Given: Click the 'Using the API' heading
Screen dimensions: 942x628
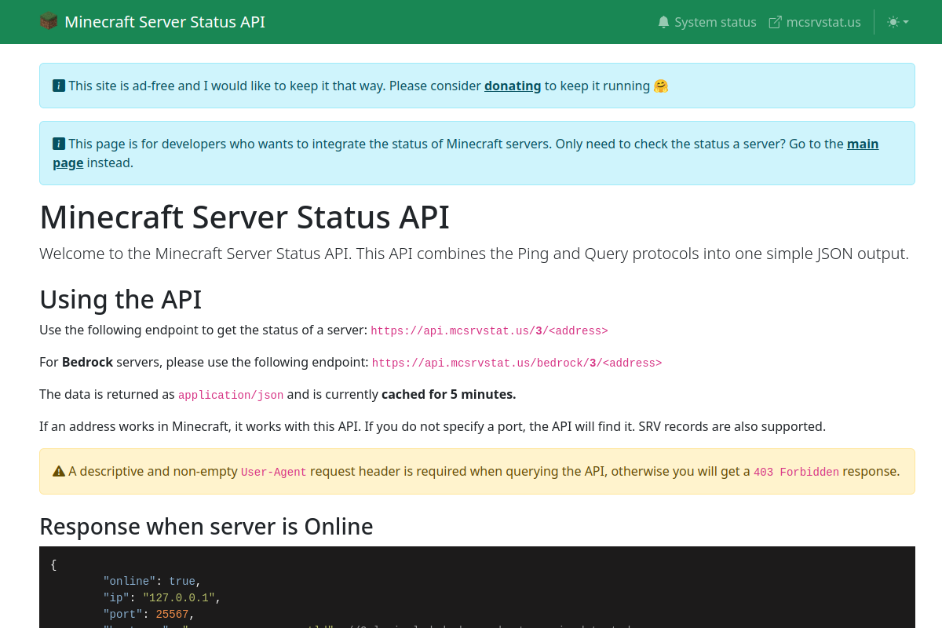Looking at the screenshot, I should tap(121, 299).
